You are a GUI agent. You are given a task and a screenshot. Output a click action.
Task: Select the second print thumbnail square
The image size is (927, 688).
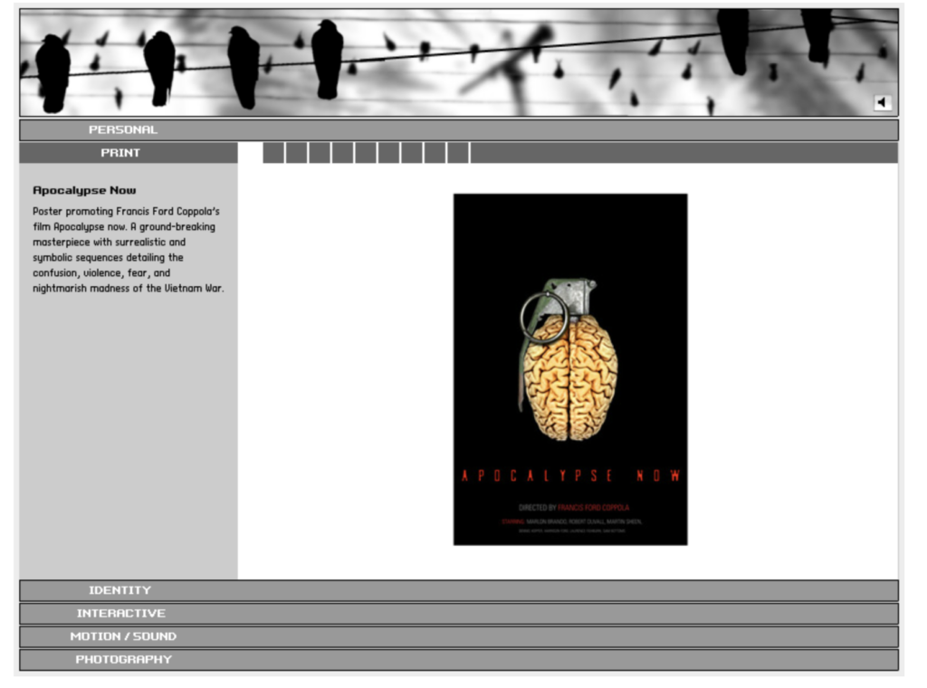point(296,153)
